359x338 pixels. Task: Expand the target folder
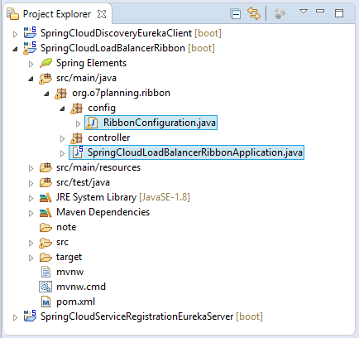tap(31, 258)
